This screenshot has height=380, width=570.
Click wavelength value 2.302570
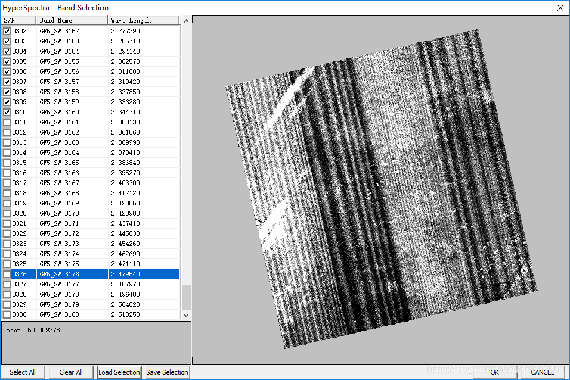pos(125,62)
